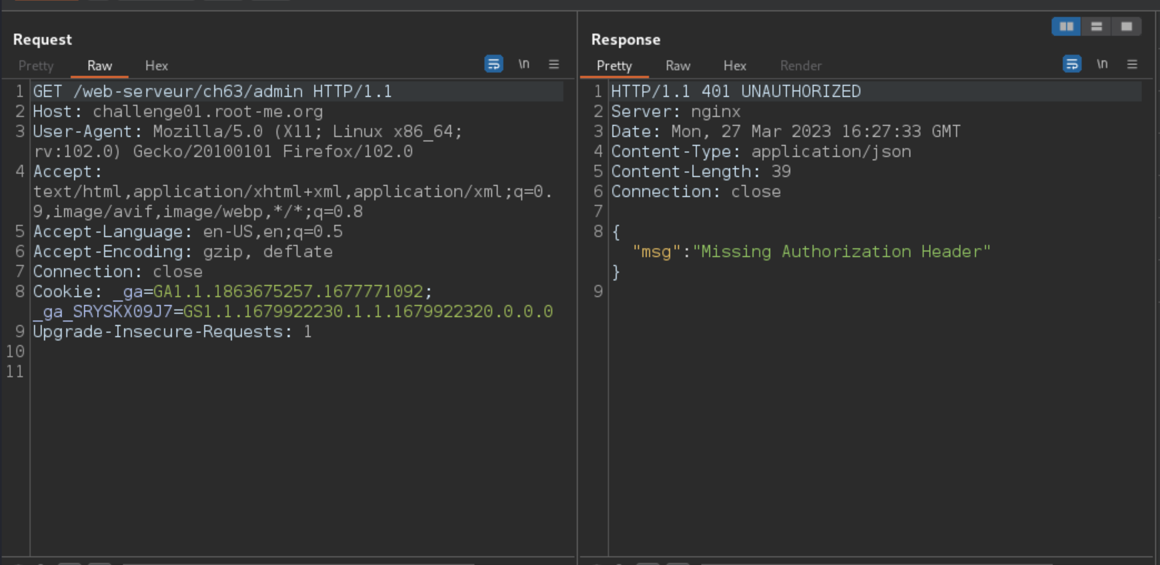Switch Request view to Pretty tab
1160x565 pixels.
click(36, 66)
